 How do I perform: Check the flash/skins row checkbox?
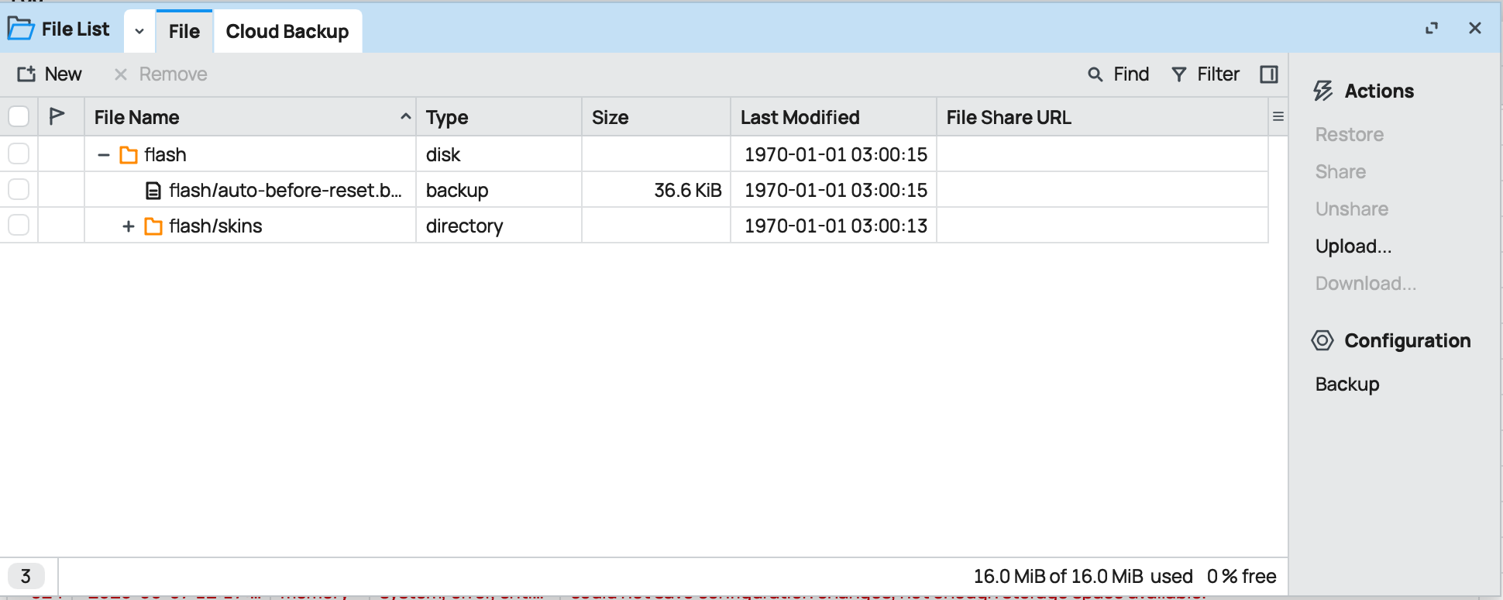tap(19, 225)
